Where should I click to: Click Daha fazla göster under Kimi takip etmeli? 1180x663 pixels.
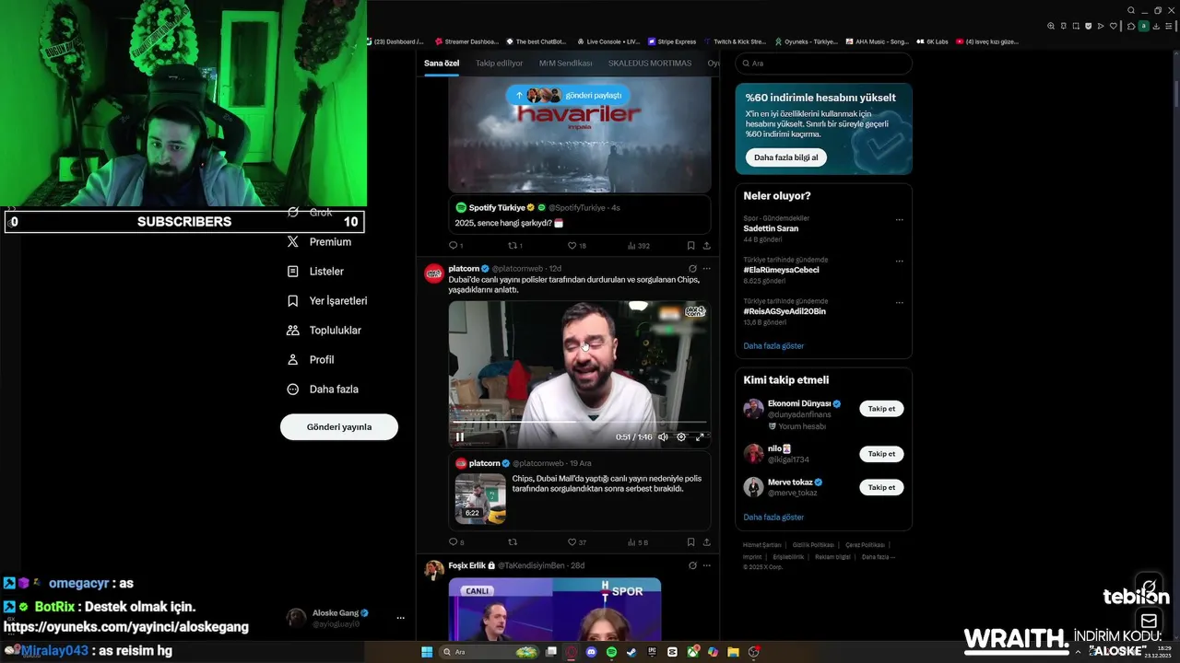pos(773,518)
